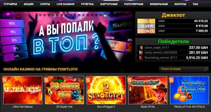Go to the Бонусы page
This screenshot has height=112, width=211.
pyautogui.click(x=180, y=4)
